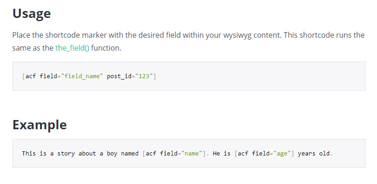Click the Example heading
Screen dimensions: 377x184
40,125
